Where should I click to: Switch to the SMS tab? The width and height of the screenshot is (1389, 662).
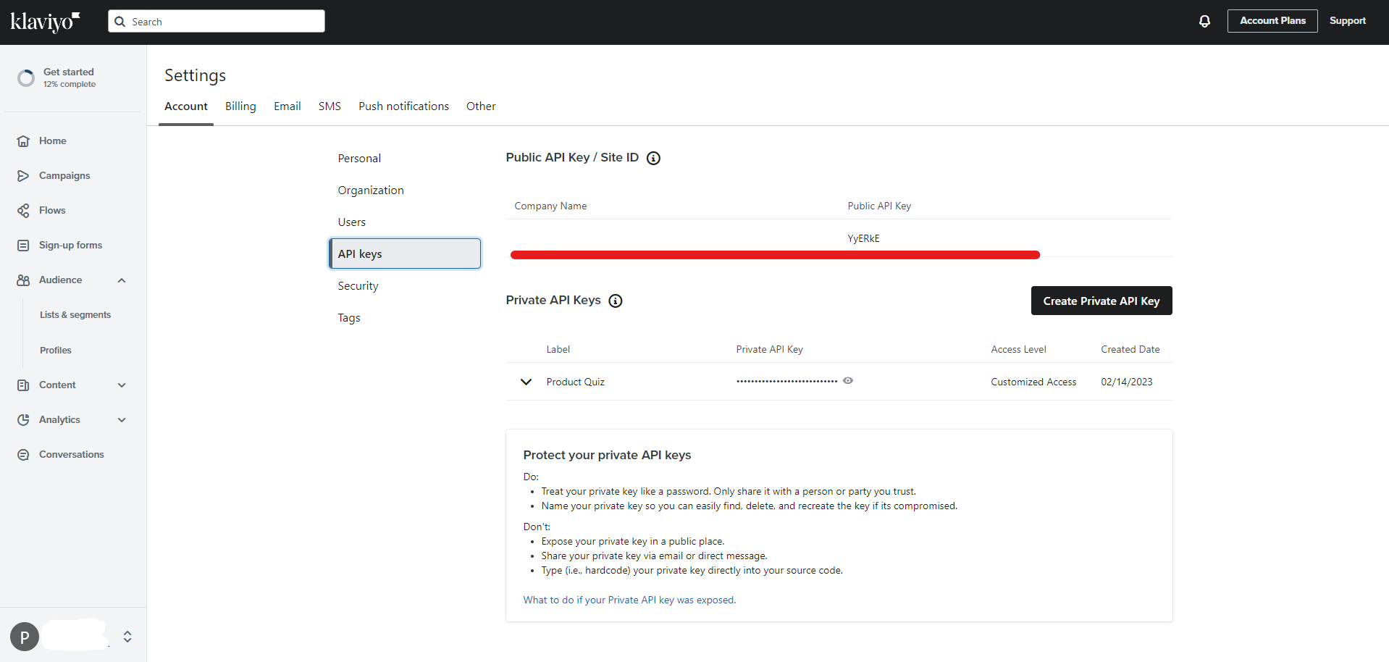tap(330, 106)
